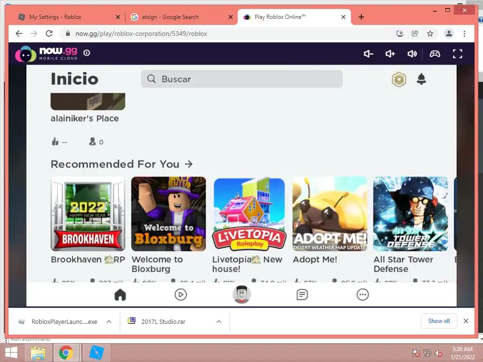Reload the page with refresh icon
The width and height of the screenshot is (483, 362).
point(49,33)
